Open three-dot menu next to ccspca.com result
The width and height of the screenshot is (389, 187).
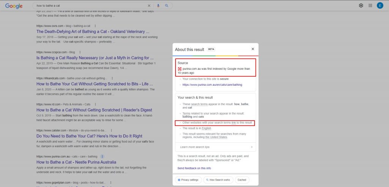tap(80, 52)
